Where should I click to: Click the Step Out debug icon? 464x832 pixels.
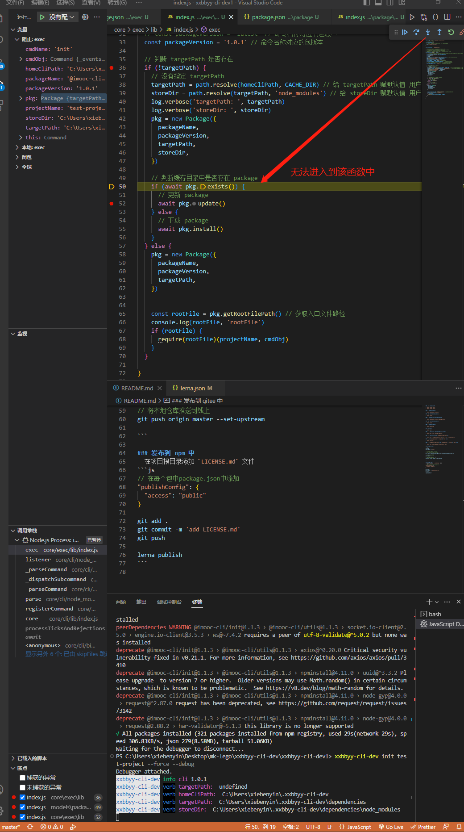click(x=439, y=32)
